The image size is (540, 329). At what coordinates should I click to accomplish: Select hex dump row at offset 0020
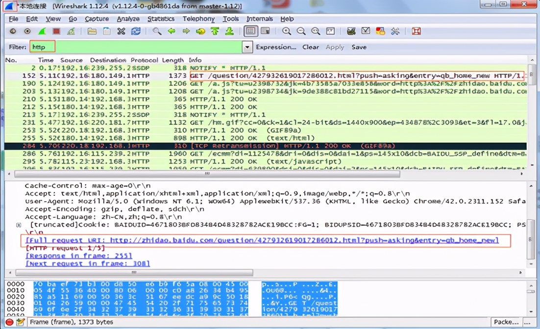pos(172,297)
